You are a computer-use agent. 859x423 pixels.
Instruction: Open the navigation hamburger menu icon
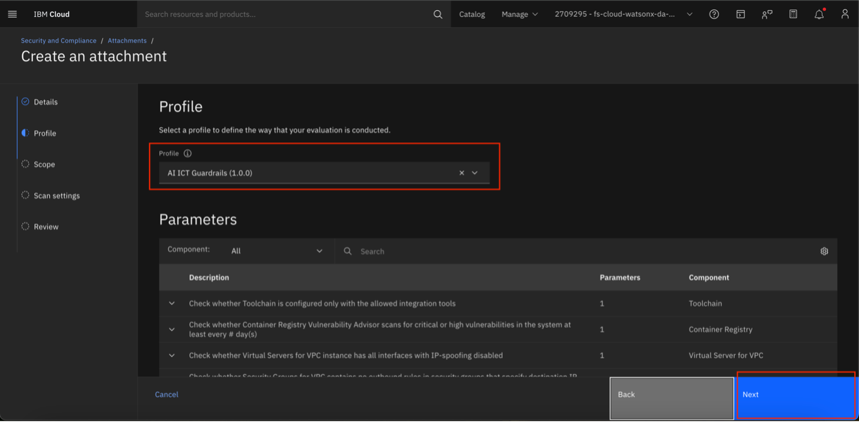[x=12, y=14]
